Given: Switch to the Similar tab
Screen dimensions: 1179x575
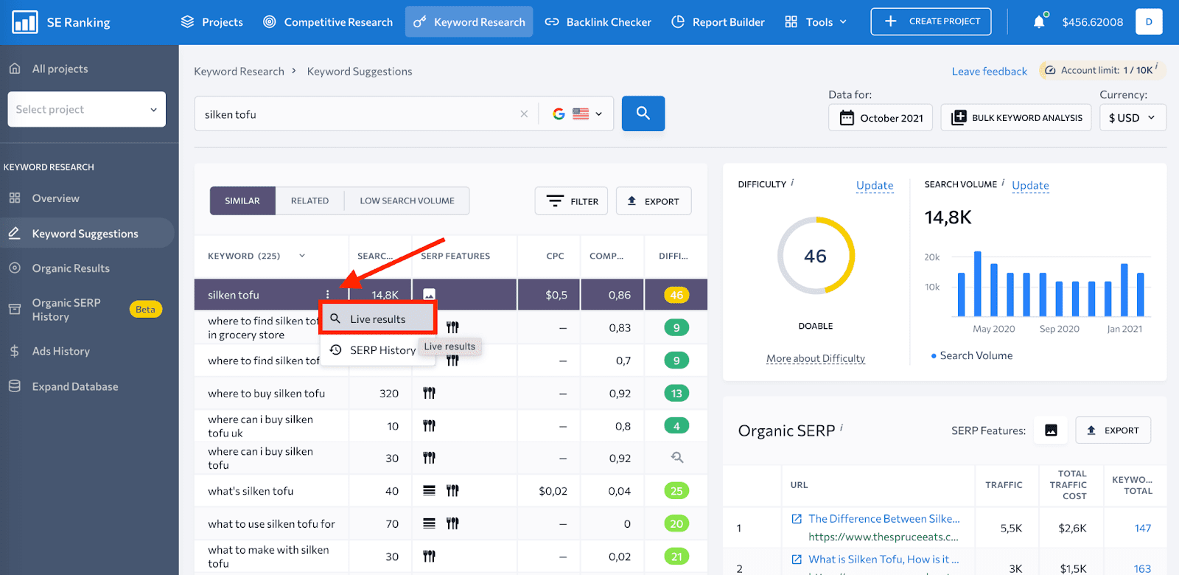Looking at the screenshot, I should click(x=242, y=201).
